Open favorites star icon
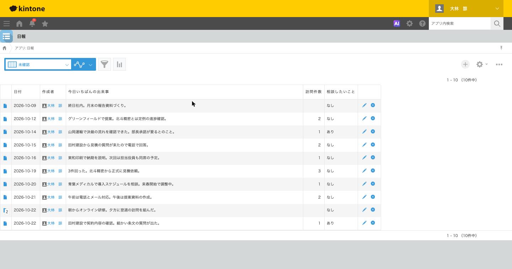The height and width of the screenshot is (269, 512). [45, 24]
